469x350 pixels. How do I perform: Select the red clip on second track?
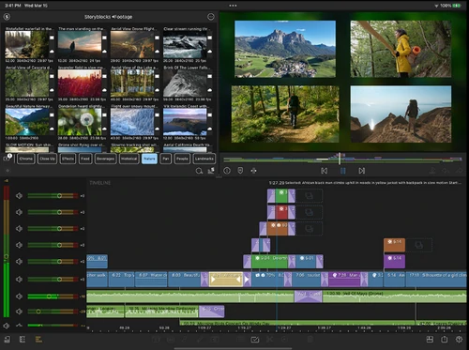pos(281,212)
